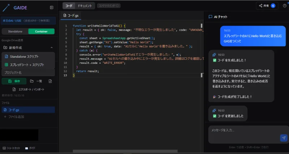289x154 pixels.
Task: Click the ショートカット keyboard icon
Action: coord(4,148)
